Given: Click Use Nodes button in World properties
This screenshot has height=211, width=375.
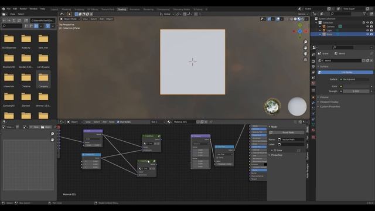Looking at the screenshot, I should point(345,72).
